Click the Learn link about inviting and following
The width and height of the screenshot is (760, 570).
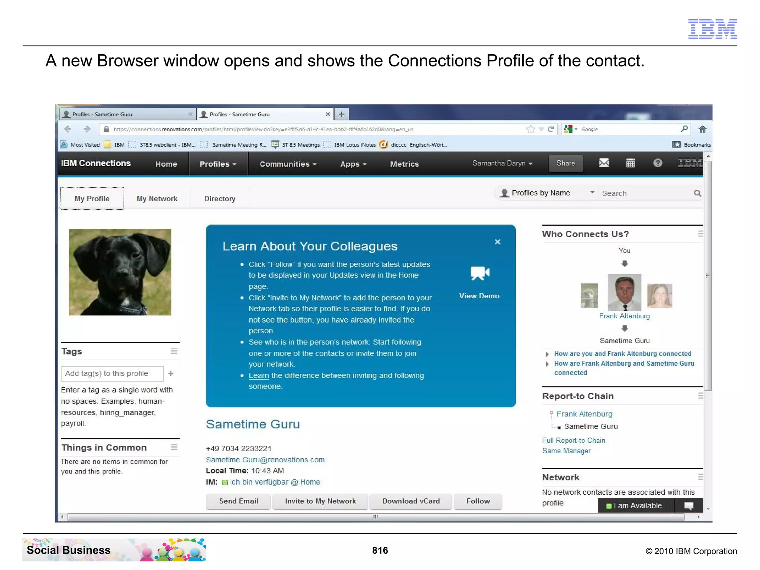pyautogui.click(x=259, y=376)
